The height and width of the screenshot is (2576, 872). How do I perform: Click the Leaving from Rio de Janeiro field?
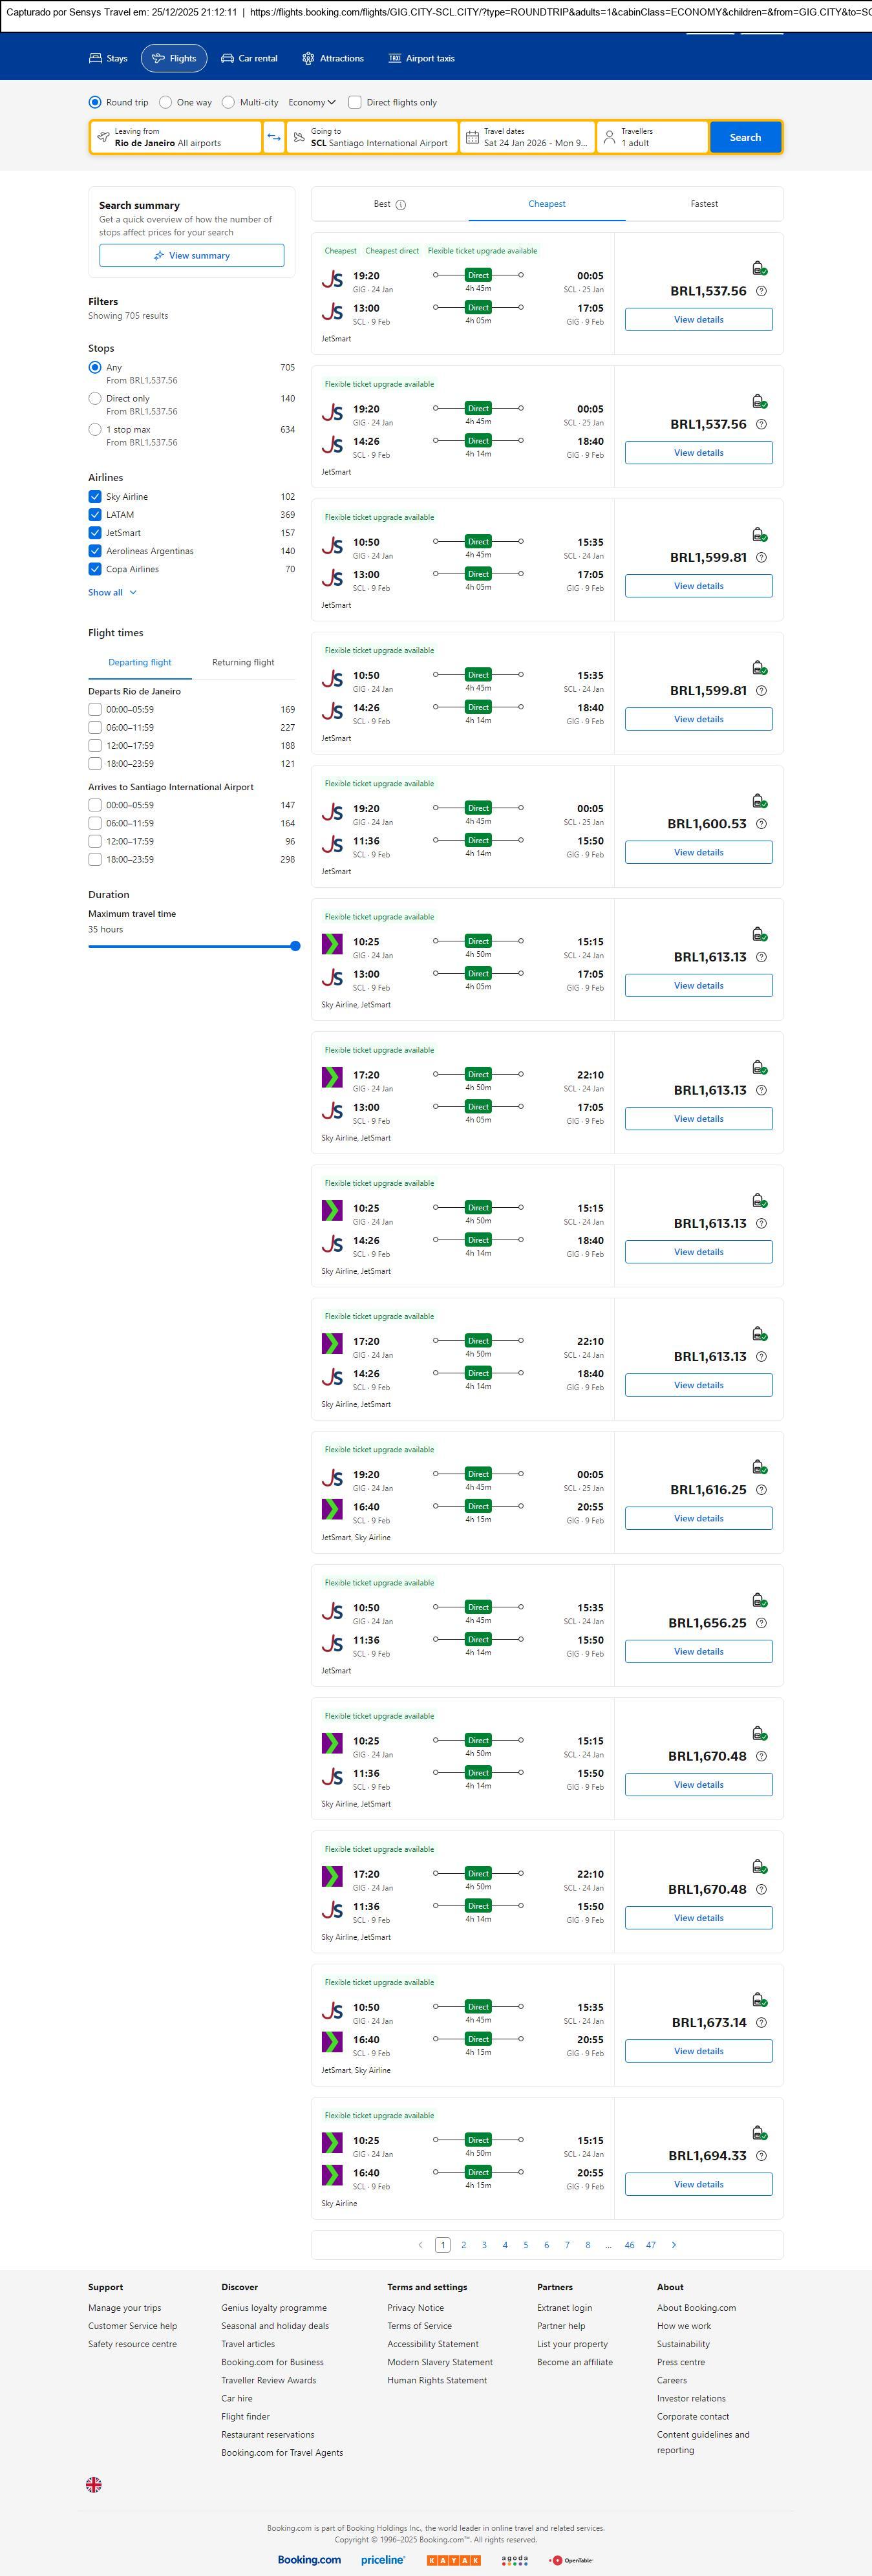tap(176, 137)
